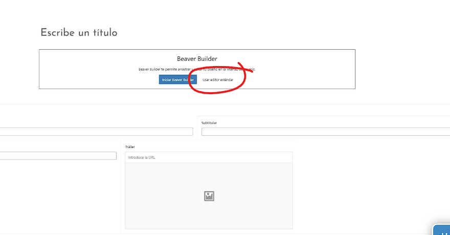Click the 'Escribe un título' title field
Screen dimensions: 450x235
[79, 33]
